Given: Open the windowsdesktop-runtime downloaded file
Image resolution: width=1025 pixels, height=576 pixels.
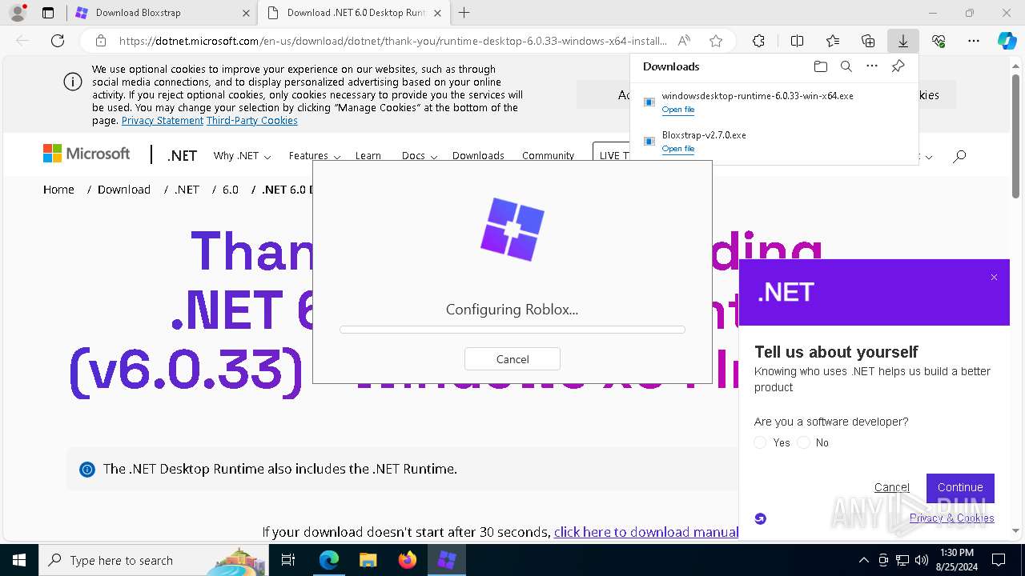Looking at the screenshot, I should 678,110.
